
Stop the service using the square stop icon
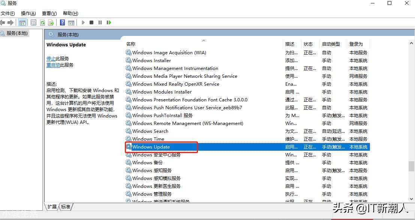click(91, 22)
